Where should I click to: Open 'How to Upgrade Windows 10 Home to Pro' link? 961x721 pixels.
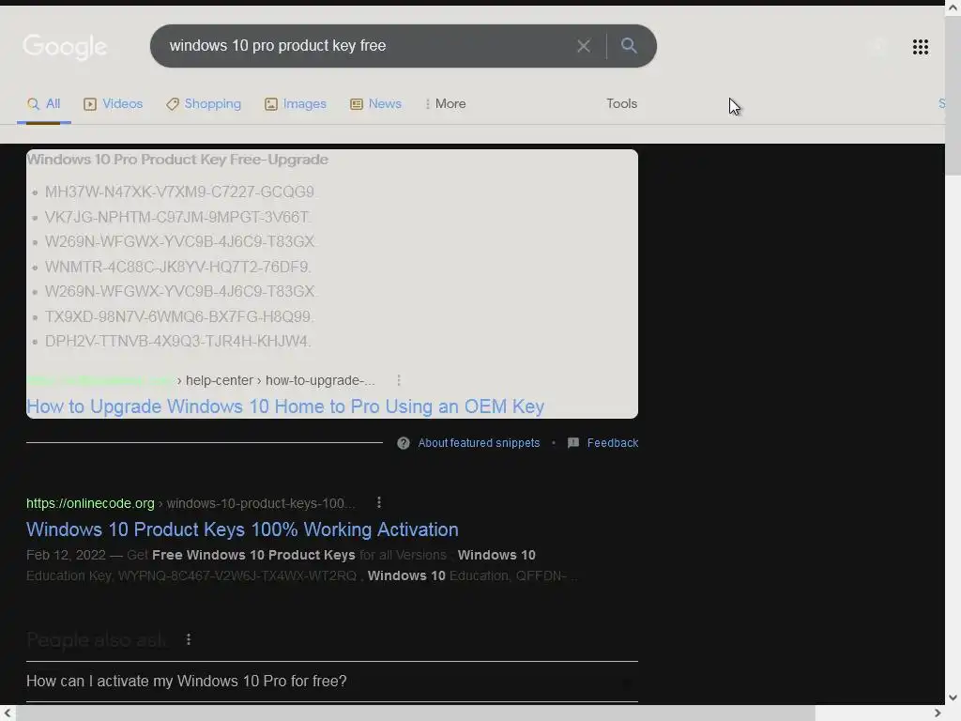tap(285, 407)
